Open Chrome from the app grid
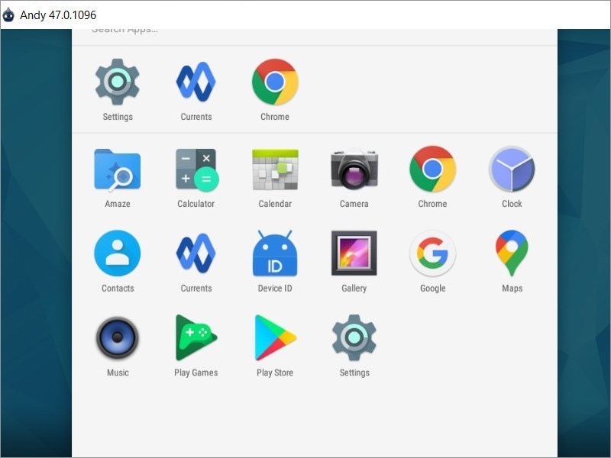This screenshot has width=611, height=458. click(x=433, y=169)
